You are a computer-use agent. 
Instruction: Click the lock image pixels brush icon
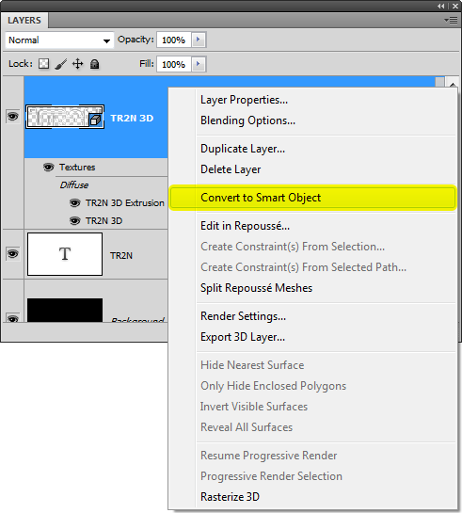coord(61,64)
